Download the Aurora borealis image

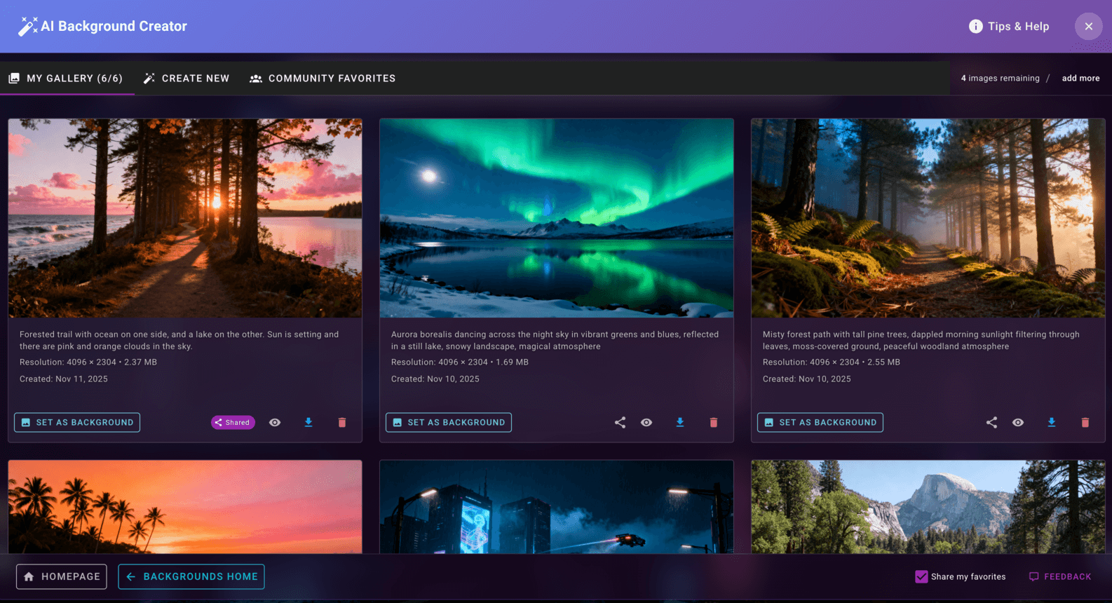tap(680, 422)
